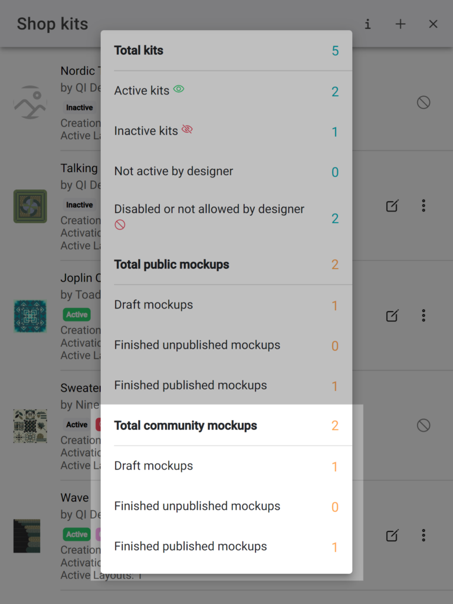The image size is (453, 604).
Task: Edit the Talking kit with pencil icon
Action: pos(392,206)
